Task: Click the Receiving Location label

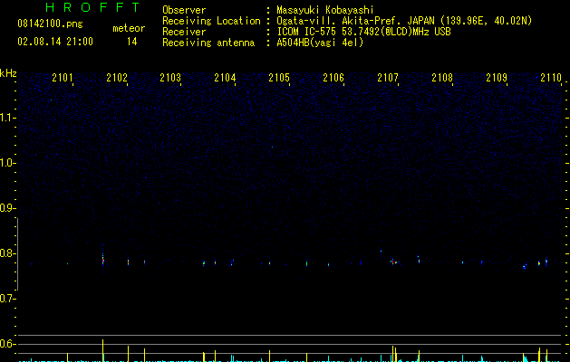Action: (211, 21)
